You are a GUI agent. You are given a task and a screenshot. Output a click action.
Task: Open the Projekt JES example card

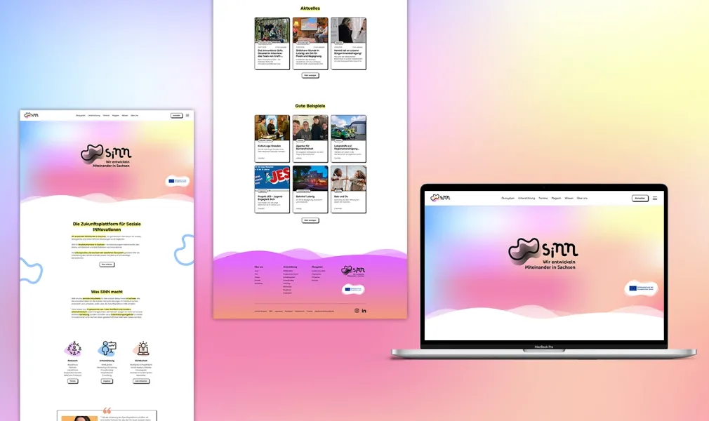(x=272, y=189)
